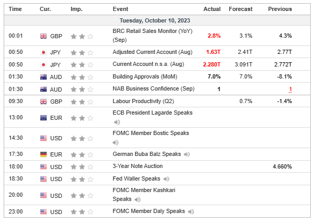The width and height of the screenshot is (316, 224).
Task: Click the Time column header
Action: [x=16, y=9]
